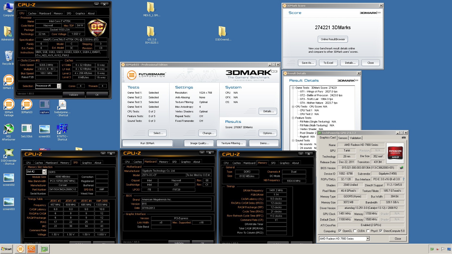452x254 pixels.
Task: Open Graphics tab in top CPU-Z window
Action: [80, 14]
